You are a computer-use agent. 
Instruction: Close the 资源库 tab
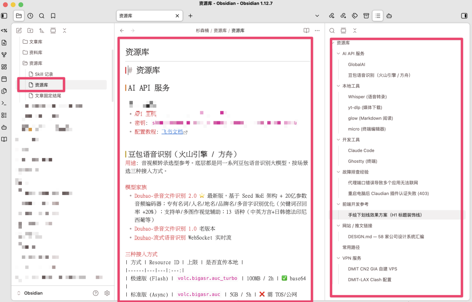point(177,16)
